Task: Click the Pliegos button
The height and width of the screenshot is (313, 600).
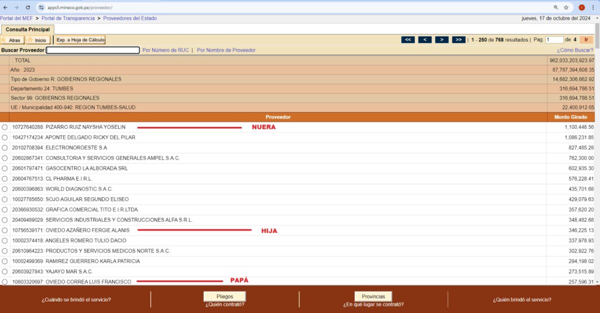Action: 224,297
